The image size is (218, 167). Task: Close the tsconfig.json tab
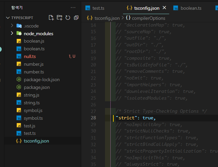click(164, 8)
